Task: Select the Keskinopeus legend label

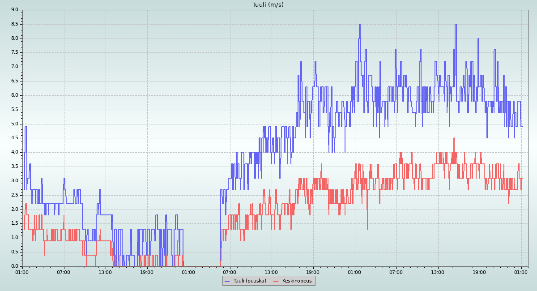Action: point(297,281)
